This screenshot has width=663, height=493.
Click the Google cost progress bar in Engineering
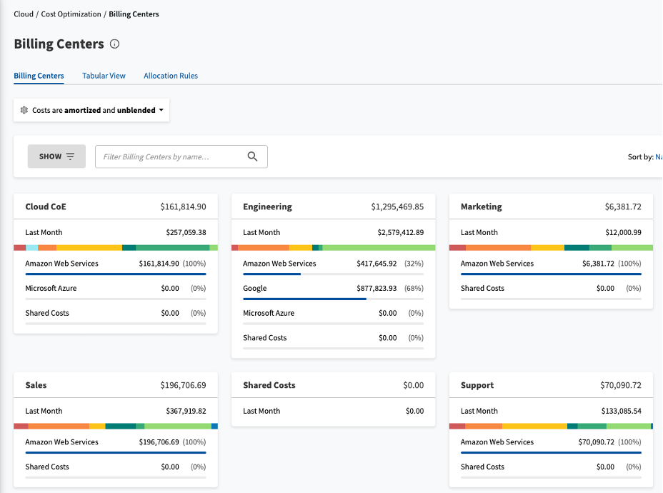click(x=333, y=299)
